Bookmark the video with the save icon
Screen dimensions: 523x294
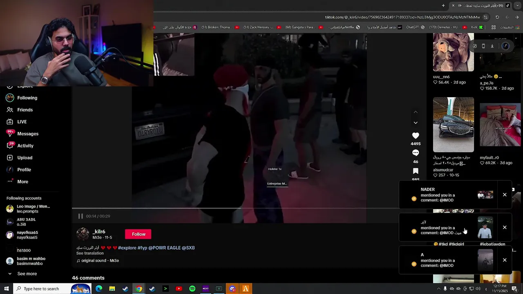click(x=416, y=171)
